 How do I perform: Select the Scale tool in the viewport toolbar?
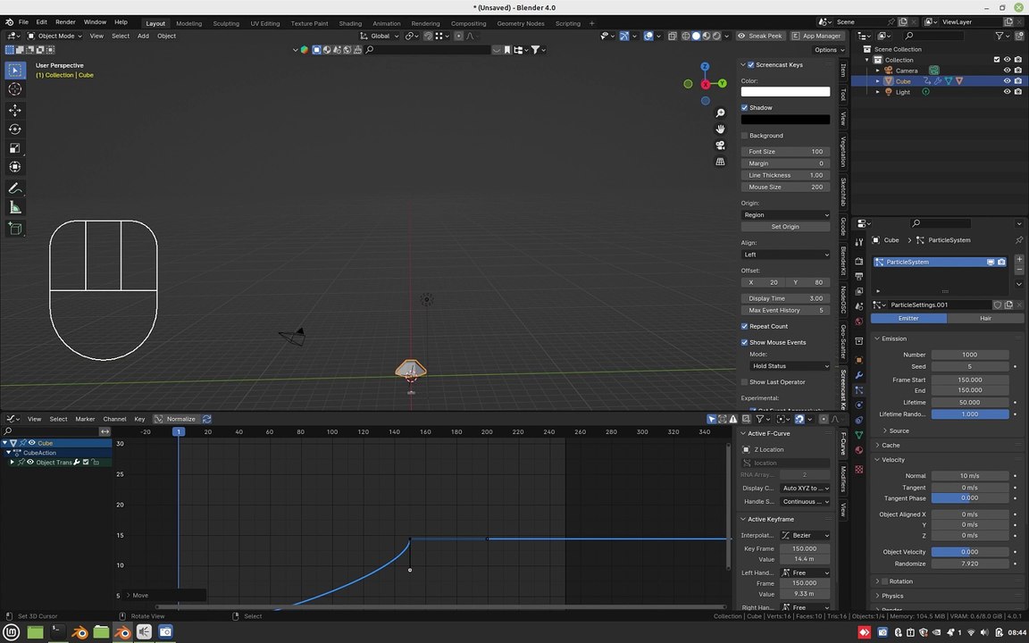14,148
